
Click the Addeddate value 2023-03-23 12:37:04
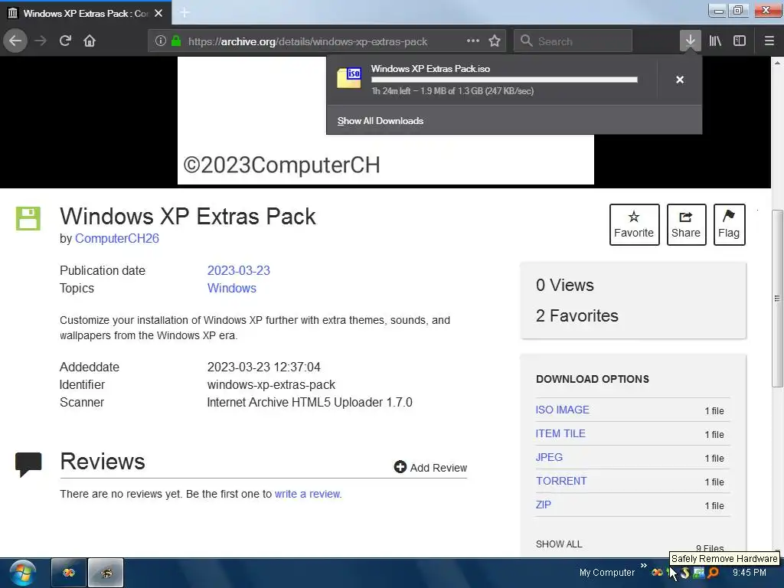[x=263, y=367]
